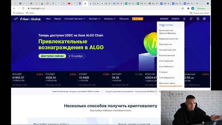Viewport: 222px width, 125px height.
Task: Open the user profile icon in header
Action: [x=184, y=19]
